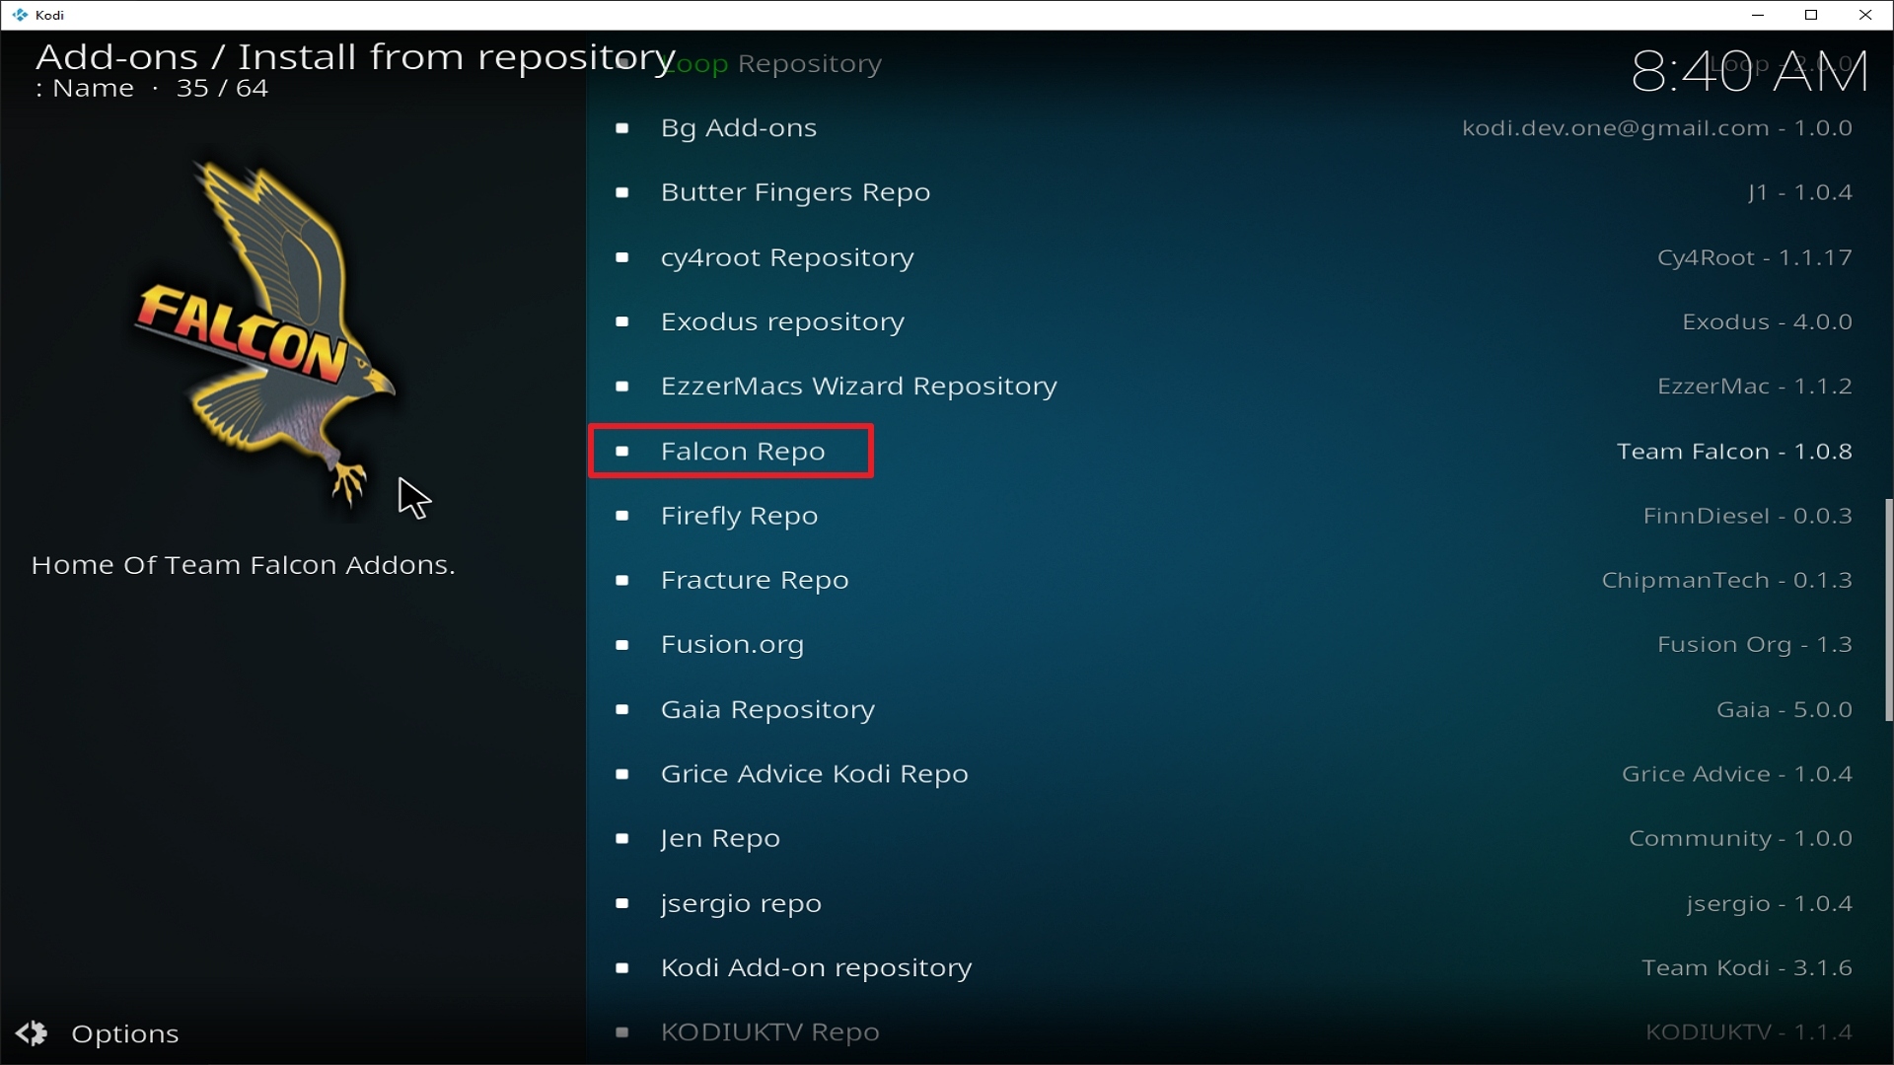Viewport: 1894px width, 1065px height.
Task: Click bullet icon beside jsergio repo
Action: pyautogui.click(x=621, y=902)
